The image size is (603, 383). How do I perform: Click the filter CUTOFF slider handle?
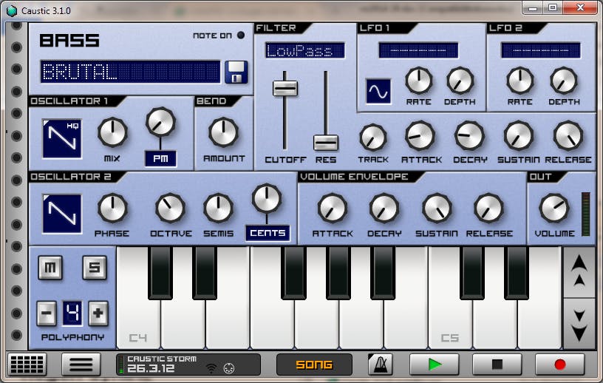285,88
